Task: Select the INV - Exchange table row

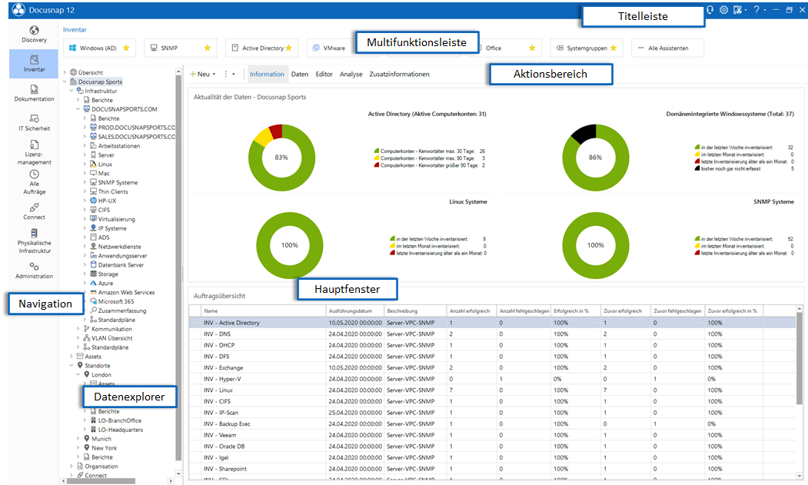Action: click(492, 367)
